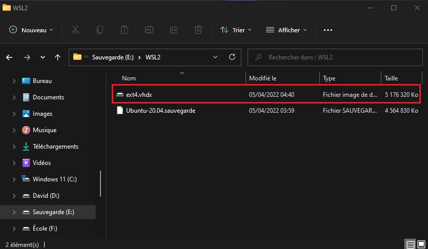Click the 4 564 830 Ko size value
Screen dimensions: 428x249
click(401, 111)
